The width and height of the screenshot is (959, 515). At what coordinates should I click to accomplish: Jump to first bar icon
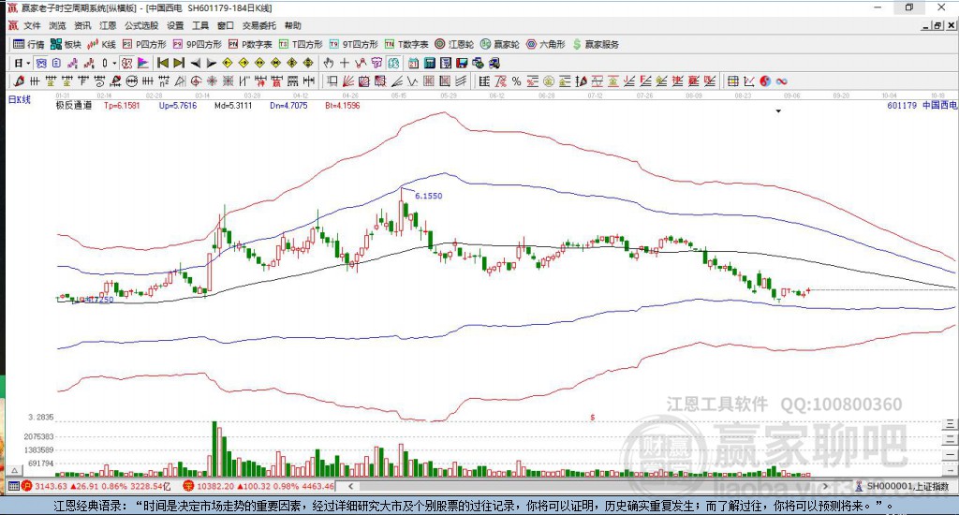pyautogui.click(x=163, y=63)
